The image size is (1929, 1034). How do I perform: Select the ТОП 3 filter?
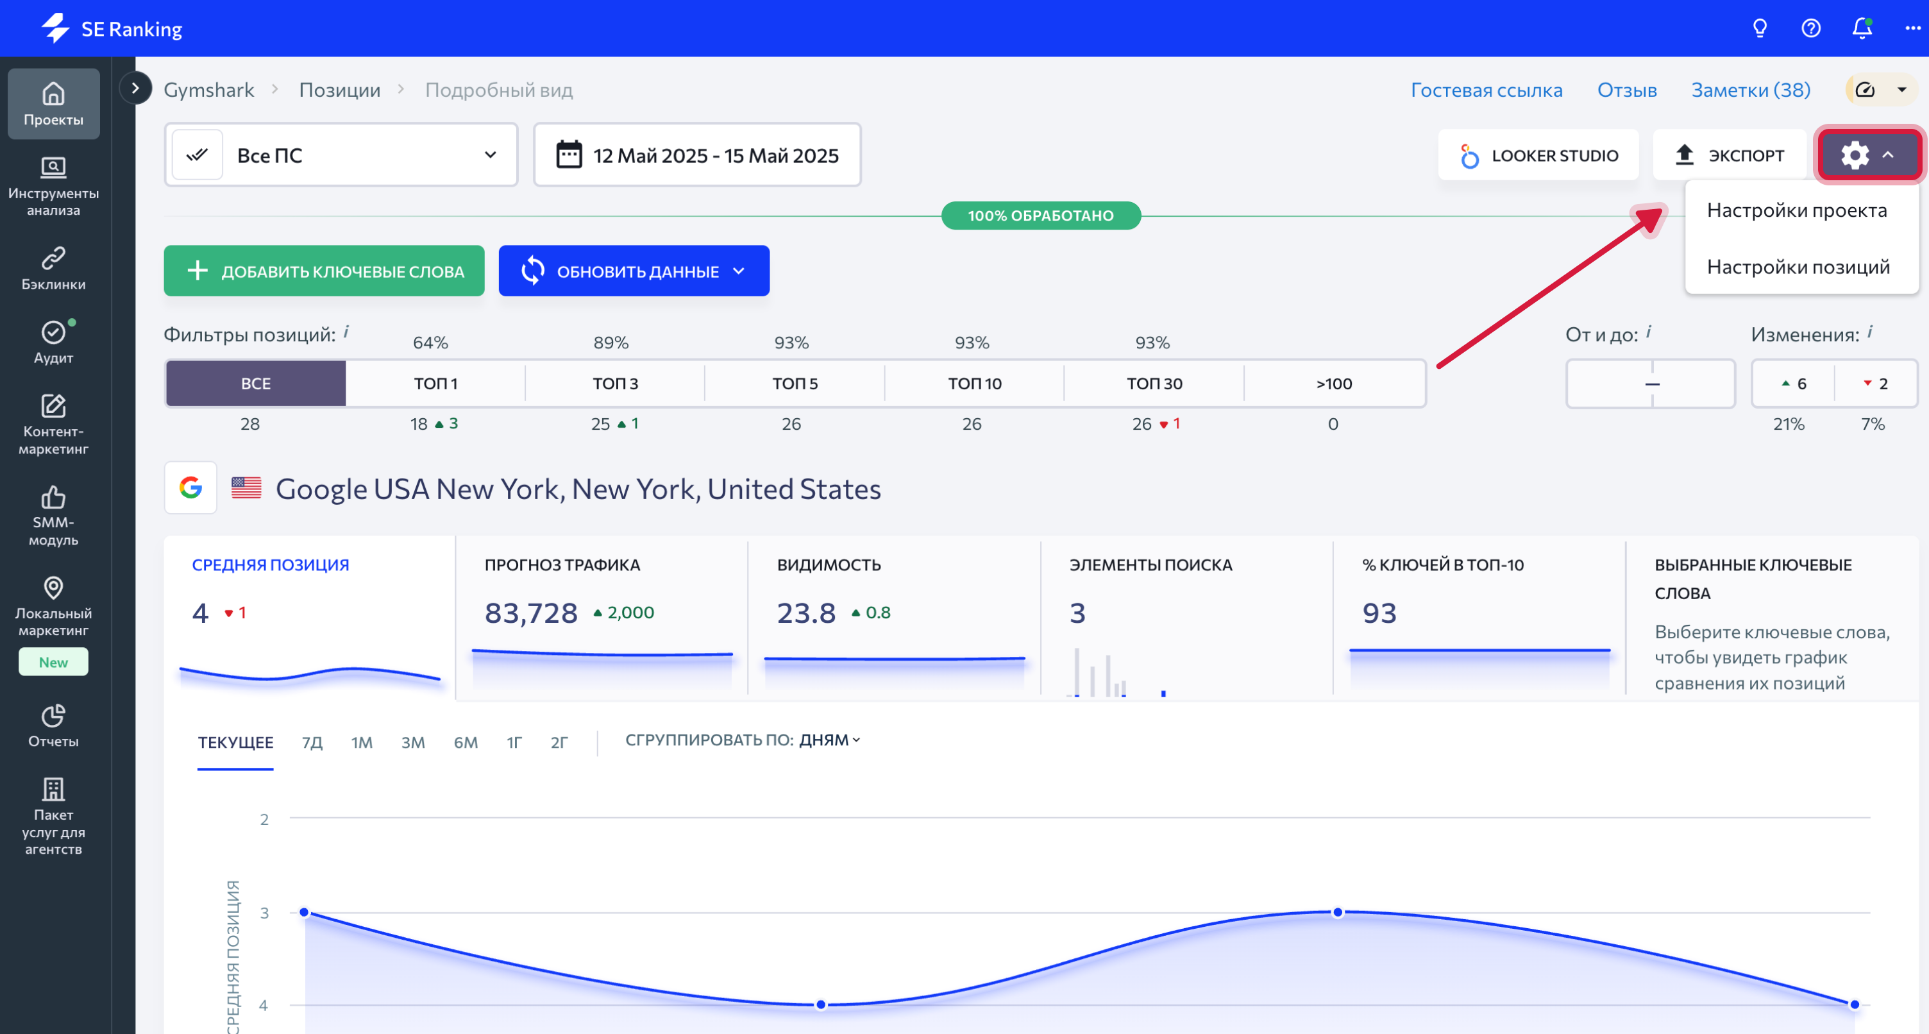pyautogui.click(x=616, y=384)
